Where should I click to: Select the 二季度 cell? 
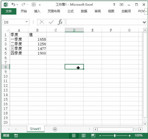coord(19,44)
